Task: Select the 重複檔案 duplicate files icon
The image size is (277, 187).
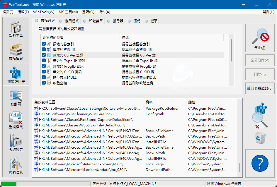Action: [16, 120]
